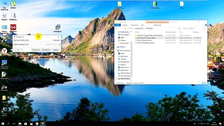
Task: Switch to the Вид ribbon tab
Action: (x=142, y=25)
